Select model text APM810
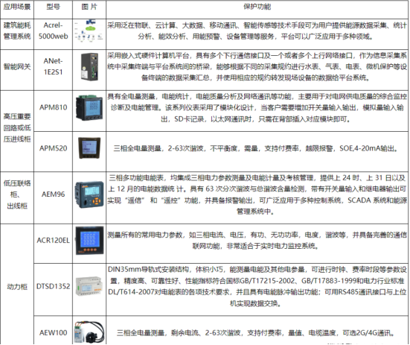Viewport: 410px width, 345px height. point(53,107)
